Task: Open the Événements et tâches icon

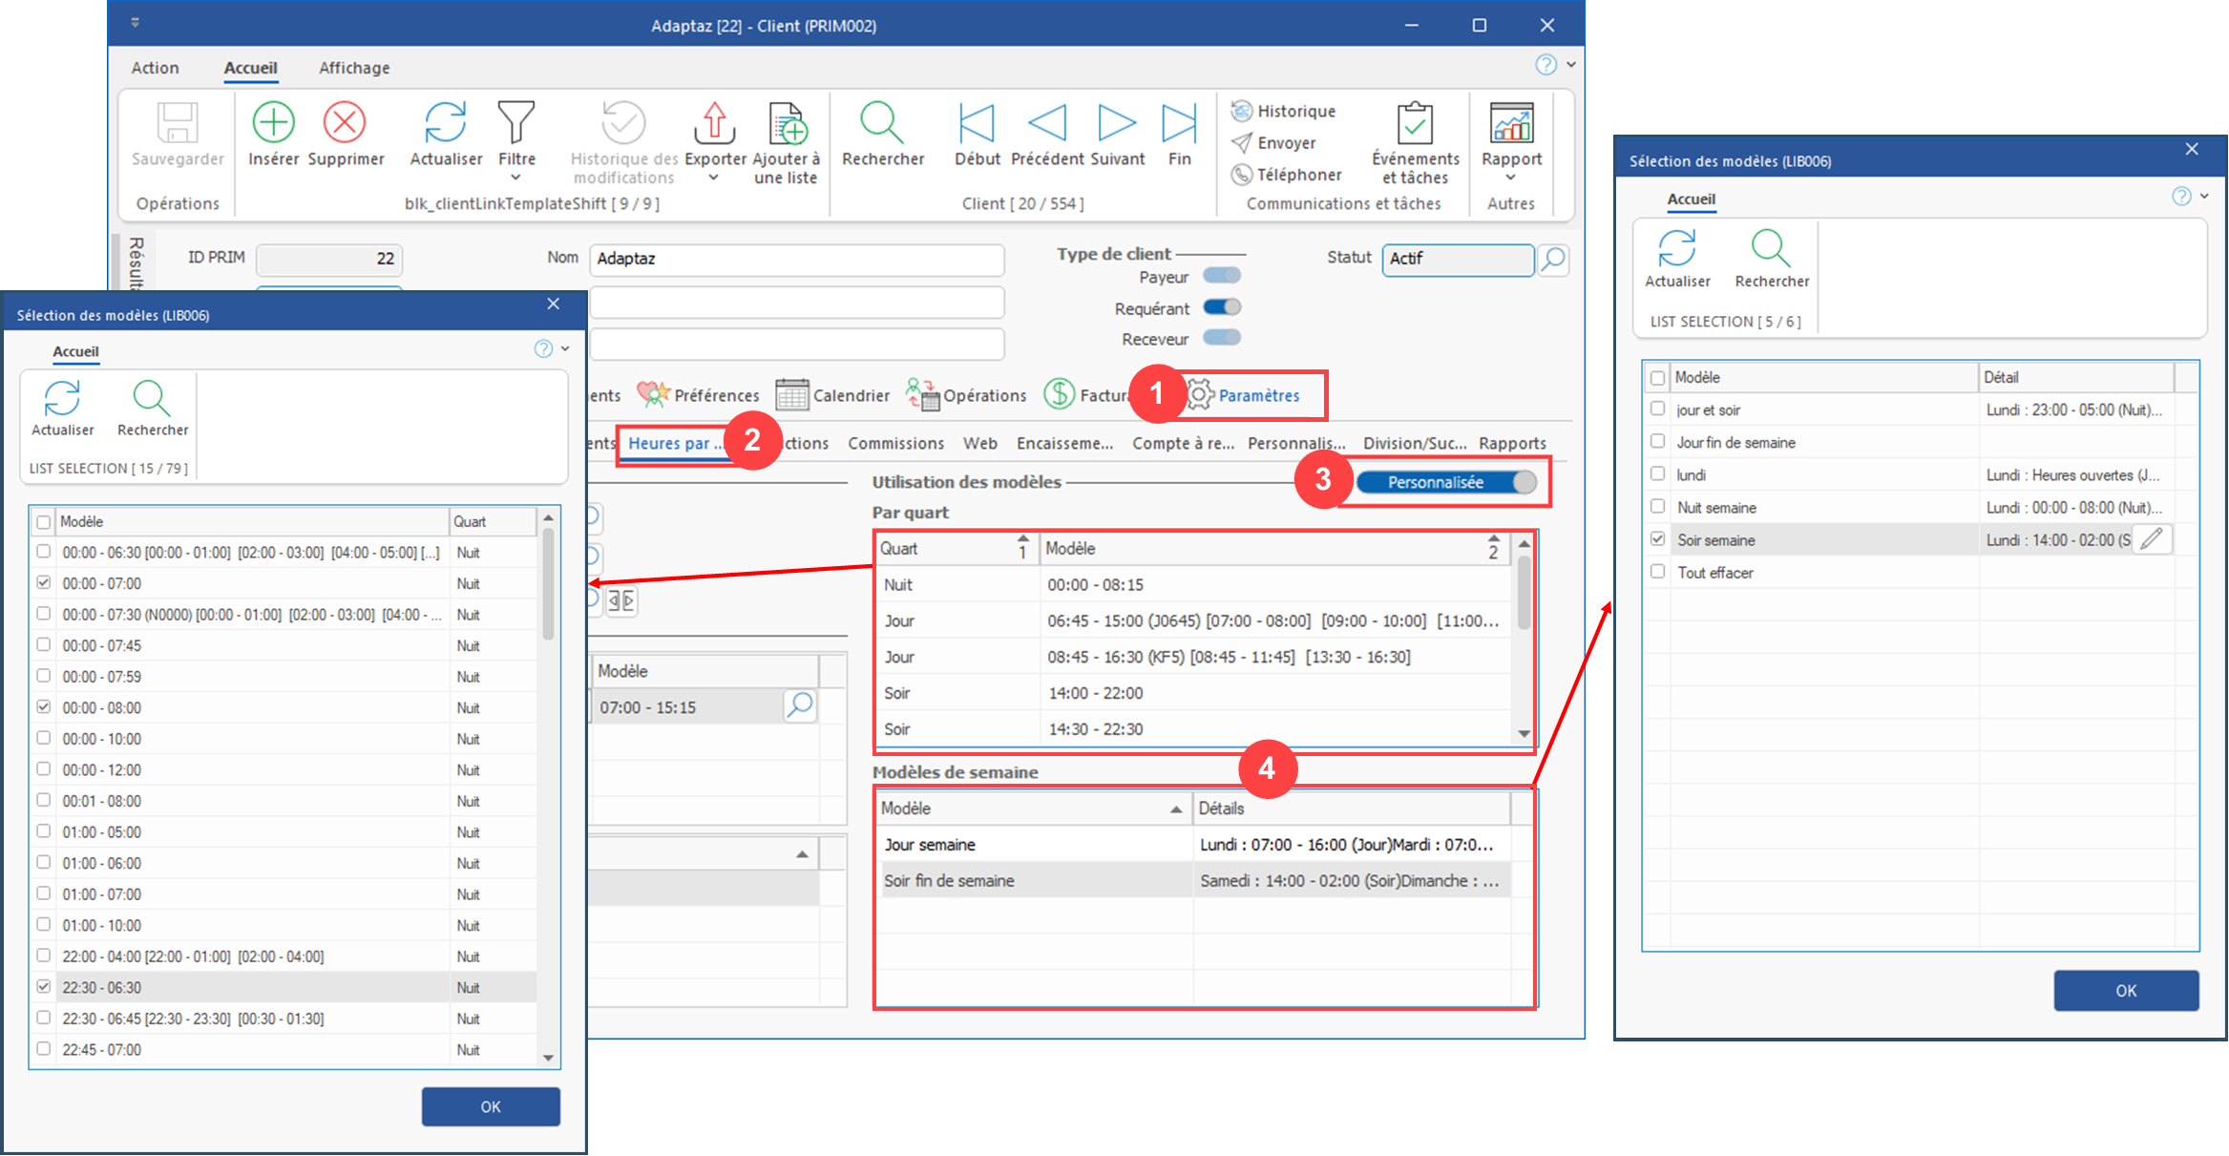Action: click(1415, 123)
